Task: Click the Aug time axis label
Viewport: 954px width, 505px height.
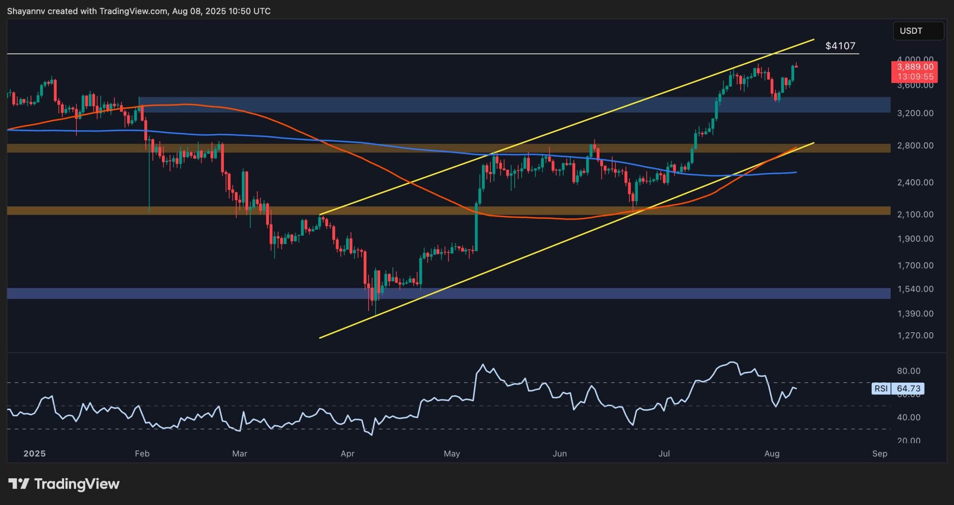Action: [x=772, y=454]
